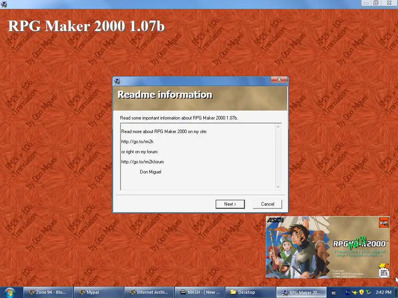Click the ASCII logo on splash image
Screen dimensions: 398x298
(275, 220)
